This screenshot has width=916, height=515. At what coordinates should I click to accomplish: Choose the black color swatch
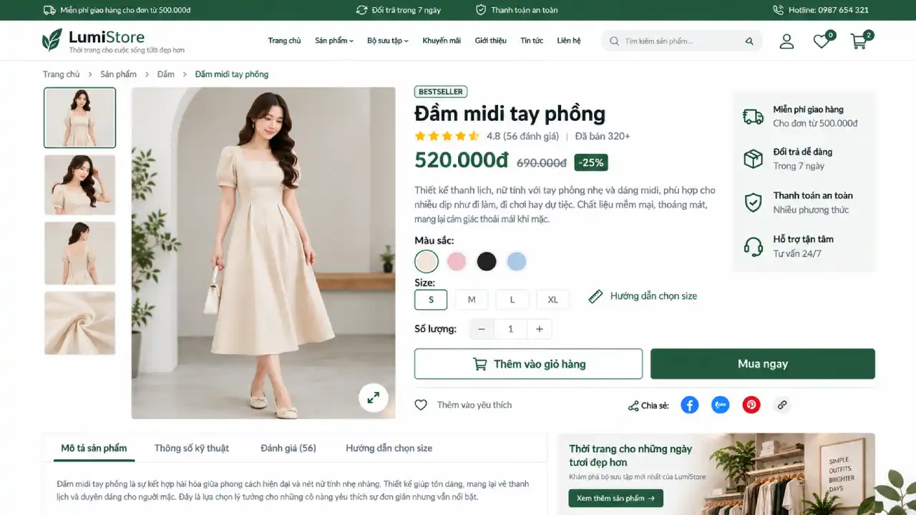click(x=487, y=262)
